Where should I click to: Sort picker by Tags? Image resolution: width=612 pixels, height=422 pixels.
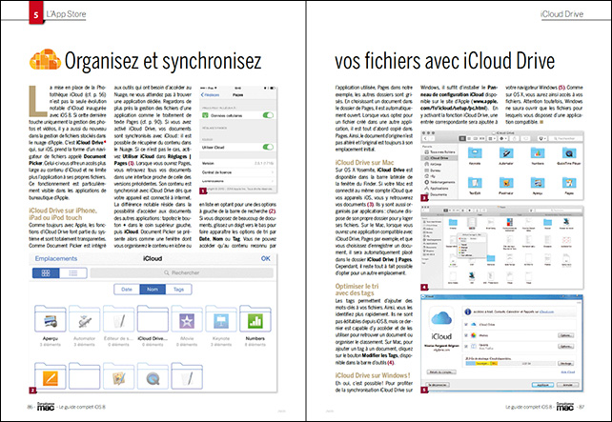coord(179,290)
